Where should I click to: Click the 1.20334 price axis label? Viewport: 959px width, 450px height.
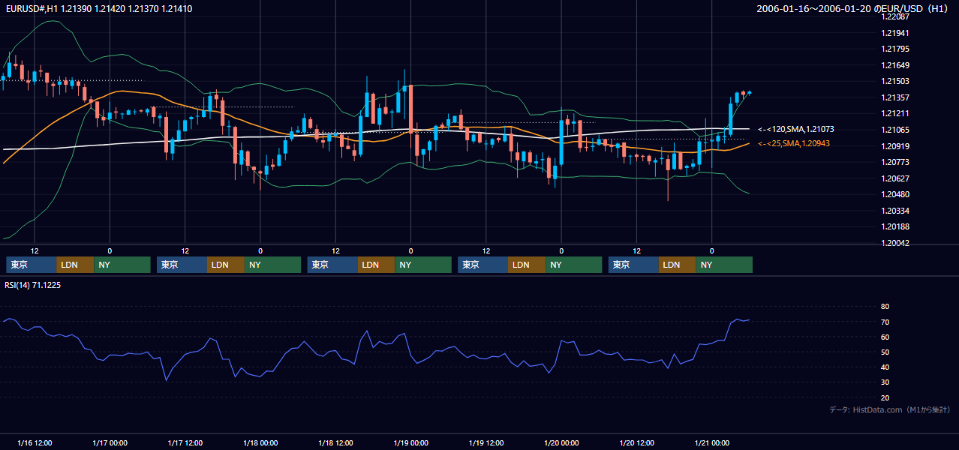coord(894,211)
